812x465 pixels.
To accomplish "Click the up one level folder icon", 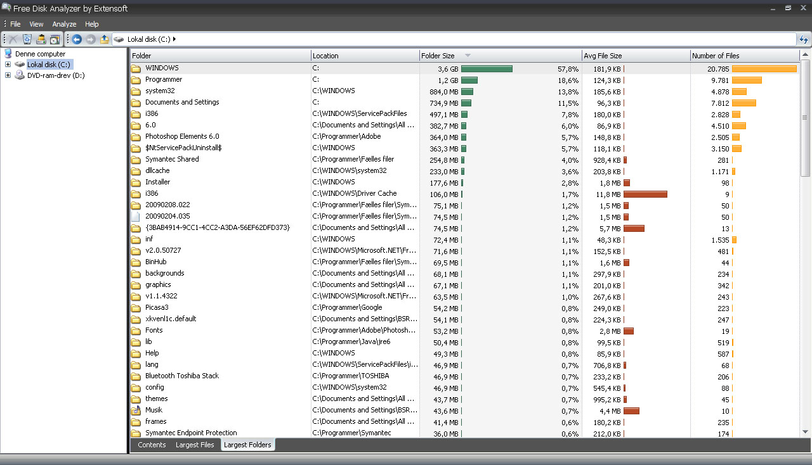I will click(105, 39).
